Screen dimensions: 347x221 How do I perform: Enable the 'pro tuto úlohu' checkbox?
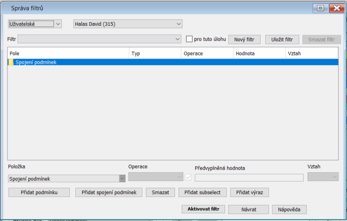tap(189, 39)
